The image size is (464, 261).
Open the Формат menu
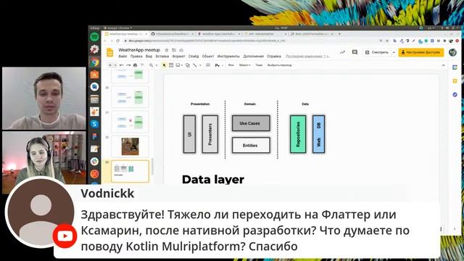click(x=178, y=57)
